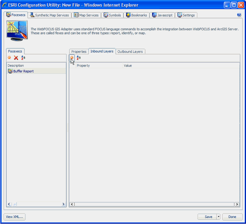Viewport: 246px width, 224px height.
Task: Expand the Save dropdown arrow
Action: click(x=218, y=217)
